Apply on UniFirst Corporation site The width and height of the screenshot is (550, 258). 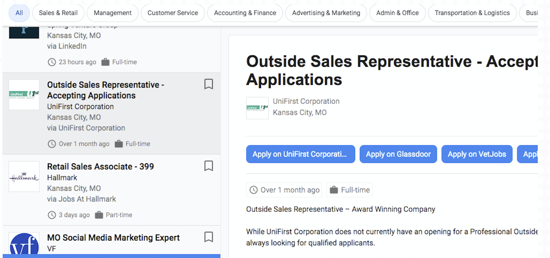pyautogui.click(x=301, y=154)
